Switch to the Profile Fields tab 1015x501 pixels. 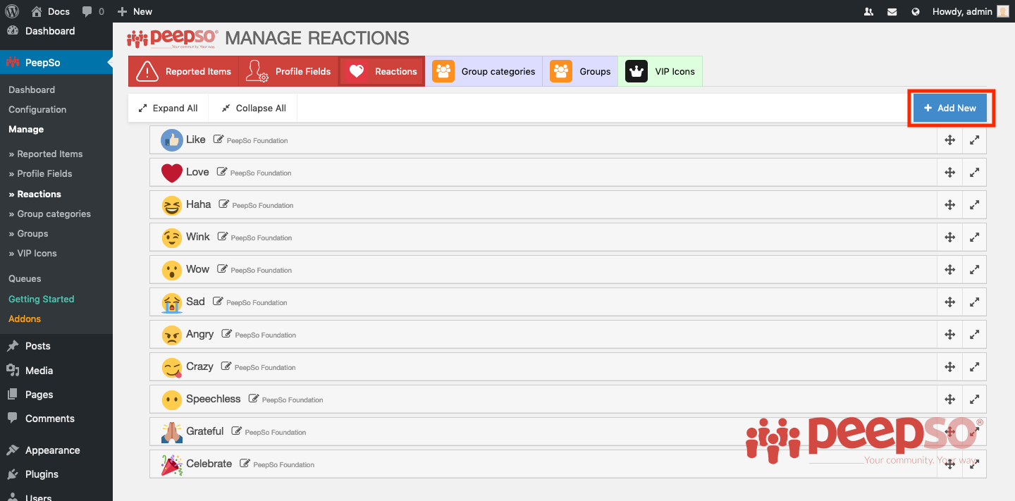pos(288,71)
